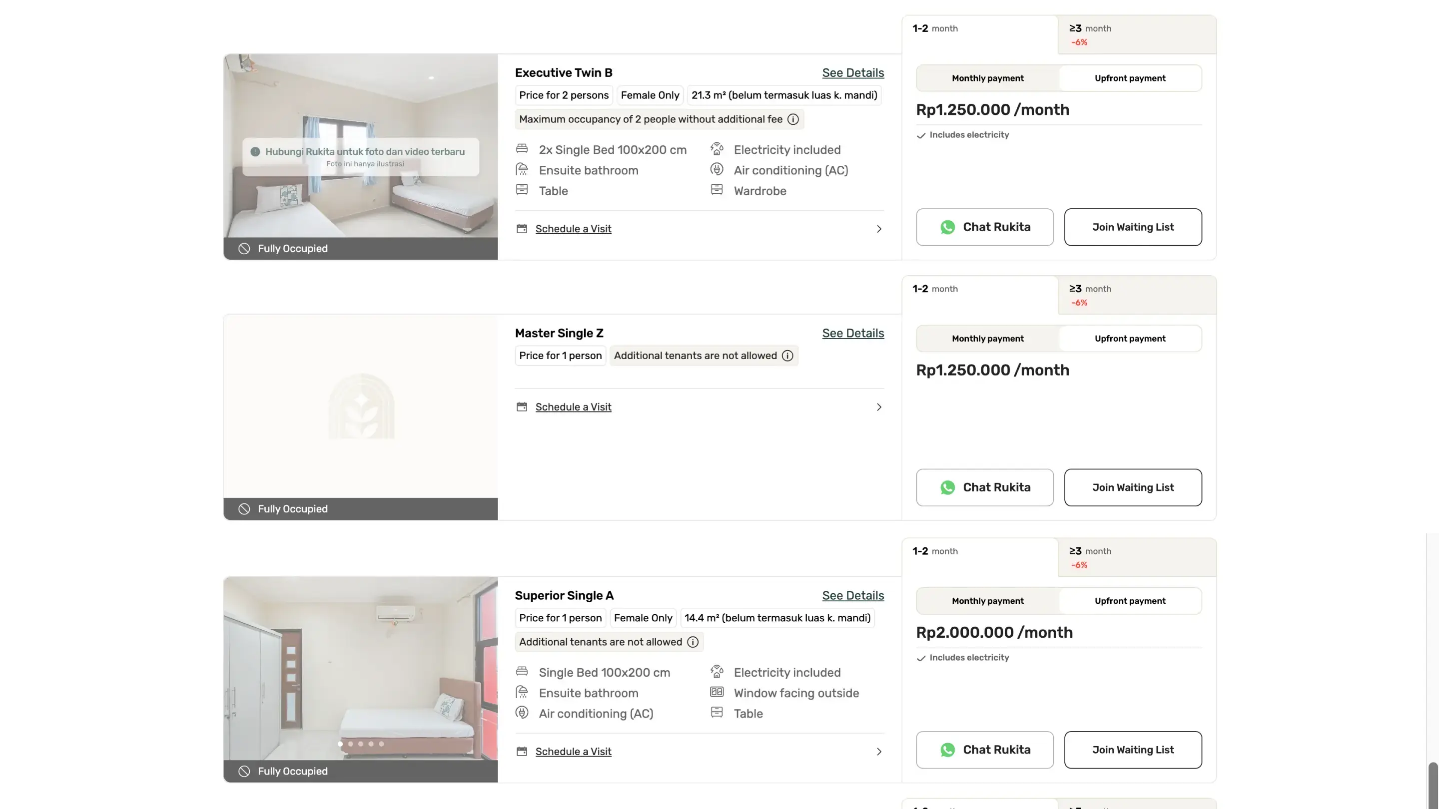Expand Schedule a Visit chevron for Superior Single A

point(879,752)
